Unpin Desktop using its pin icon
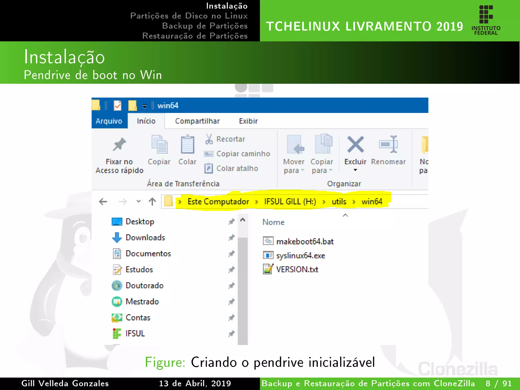The width and height of the screenshot is (520, 390). point(231,222)
